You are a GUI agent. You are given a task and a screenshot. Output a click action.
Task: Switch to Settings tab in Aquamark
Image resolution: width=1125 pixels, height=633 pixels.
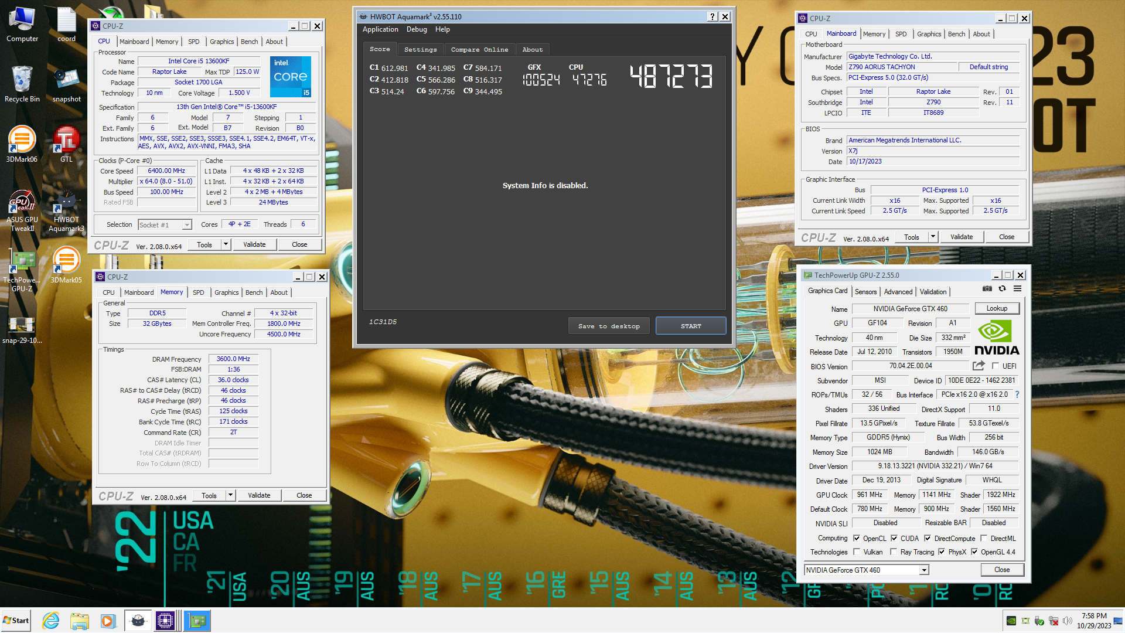pyautogui.click(x=421, y=50)
